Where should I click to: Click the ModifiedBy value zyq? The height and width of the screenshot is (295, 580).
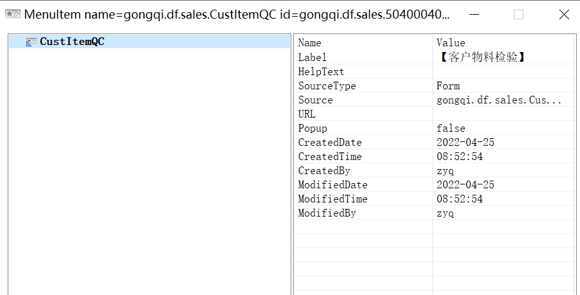[x=445, y=213]
